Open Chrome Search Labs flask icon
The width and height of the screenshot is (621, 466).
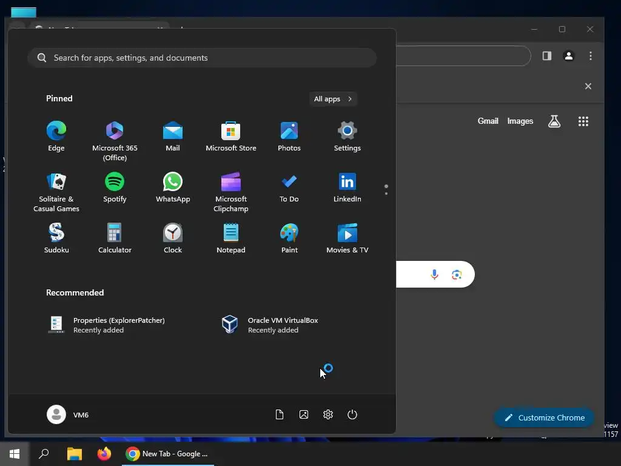coord(554,121)
